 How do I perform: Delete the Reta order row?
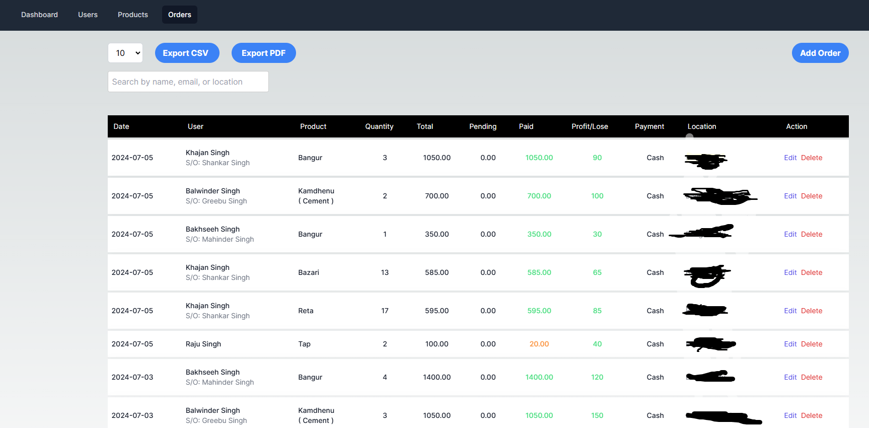pyautogui.click(x=811, y=311)
